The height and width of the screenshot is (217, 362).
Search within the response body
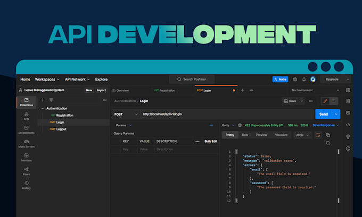point(328,143)
